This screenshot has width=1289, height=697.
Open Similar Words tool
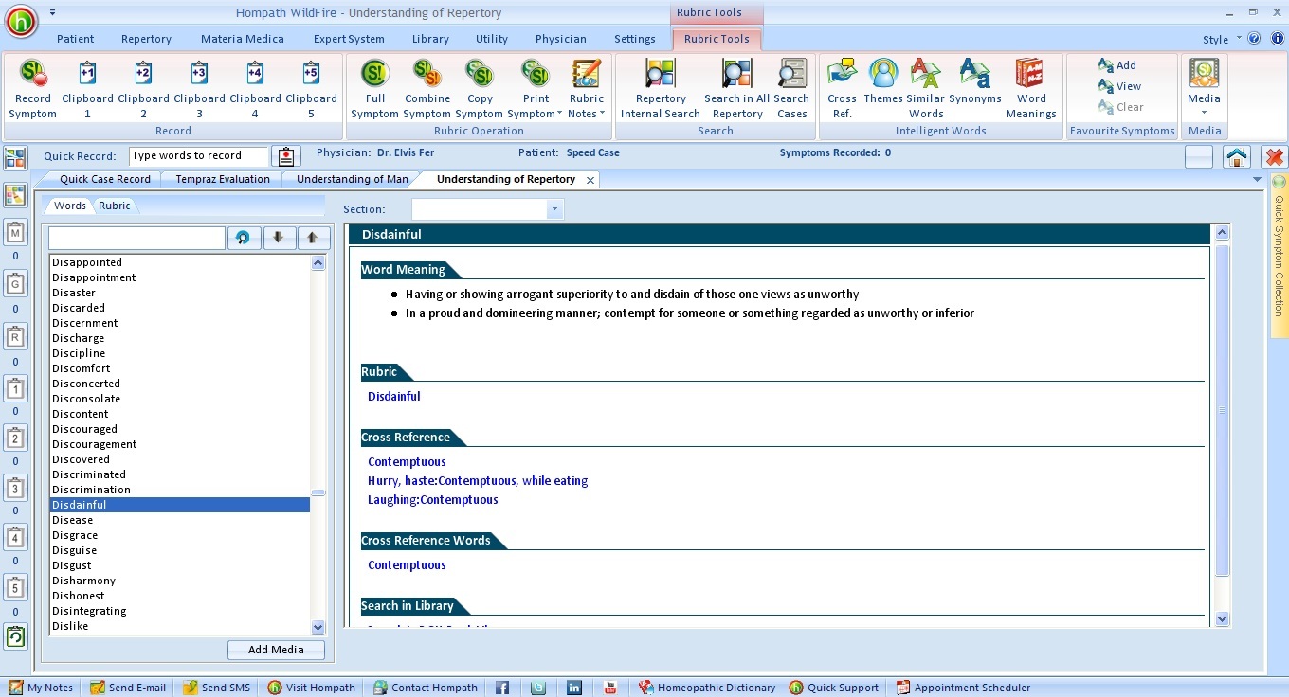click(926, 89)
